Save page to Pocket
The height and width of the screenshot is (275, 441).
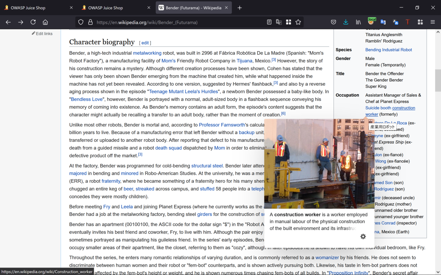click(333, 22)
